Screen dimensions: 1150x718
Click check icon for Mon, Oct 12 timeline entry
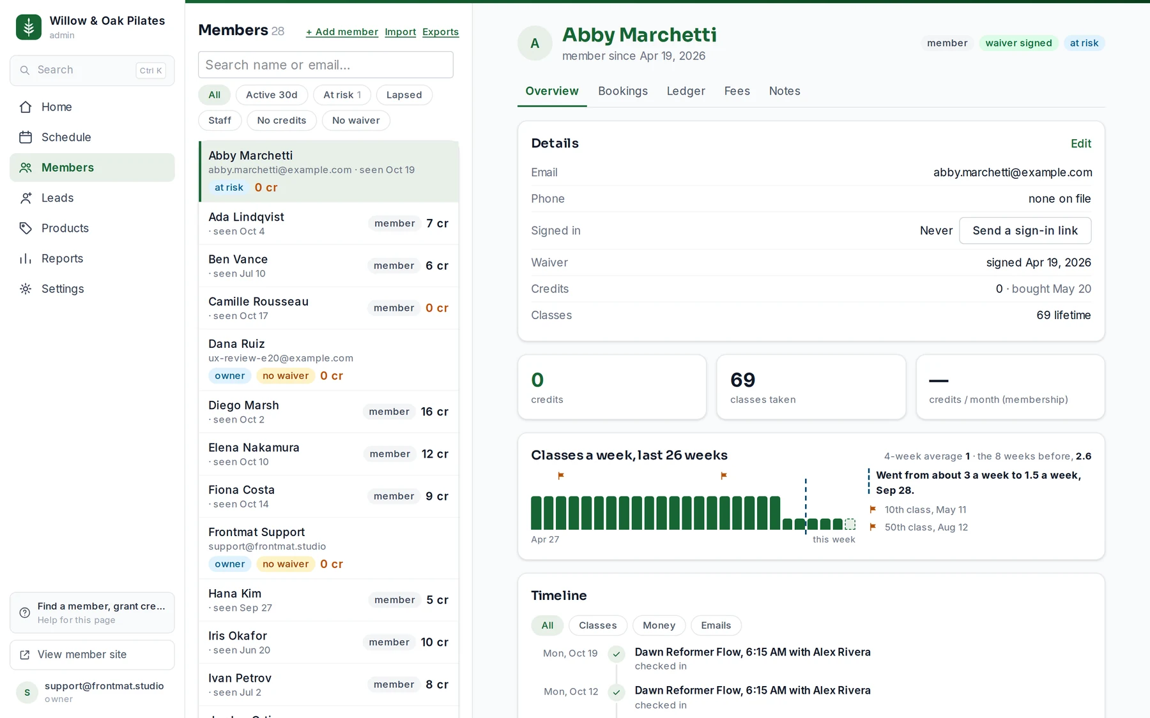coord(617,692)
